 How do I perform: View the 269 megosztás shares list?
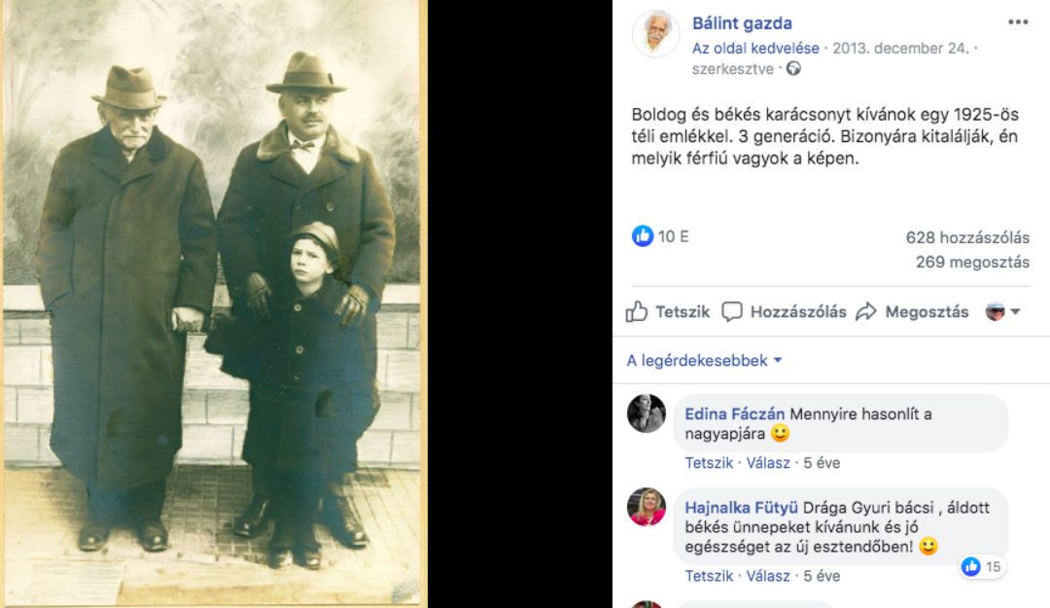[972, 262]
